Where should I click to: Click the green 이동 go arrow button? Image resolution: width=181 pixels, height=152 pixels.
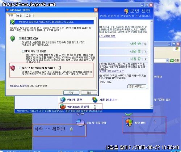coord(172,60)
